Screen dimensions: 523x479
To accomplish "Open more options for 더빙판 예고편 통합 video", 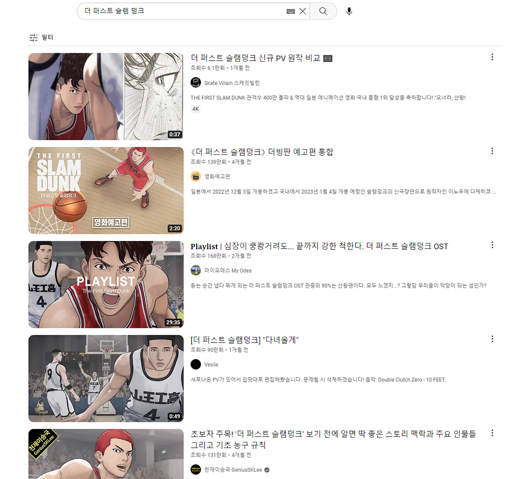I will click(492, 151).
